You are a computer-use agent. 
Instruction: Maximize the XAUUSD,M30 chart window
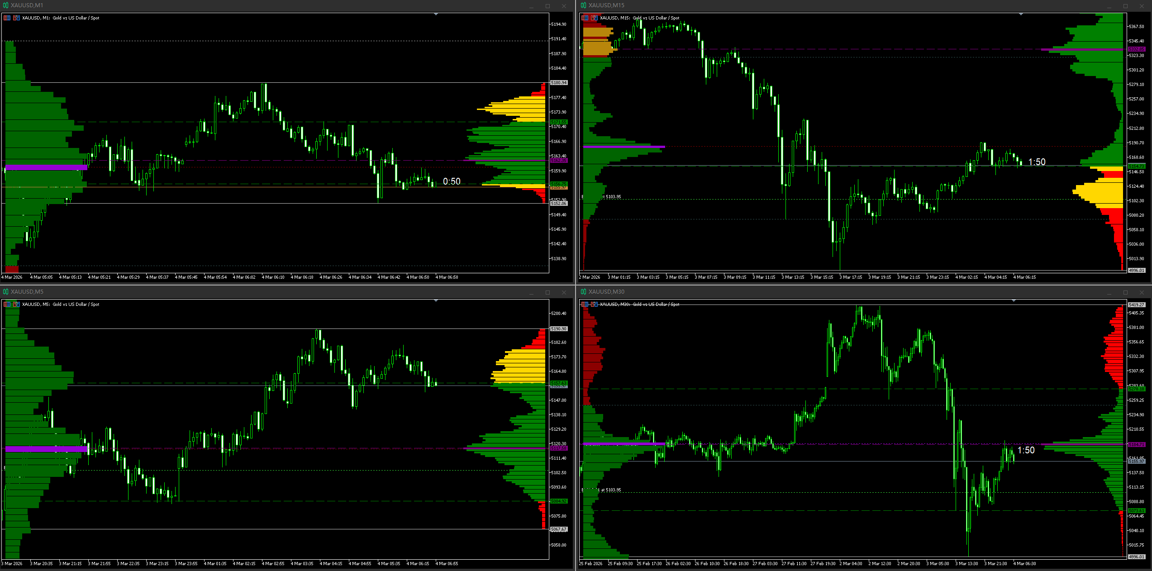click(x=1125, y=292)
